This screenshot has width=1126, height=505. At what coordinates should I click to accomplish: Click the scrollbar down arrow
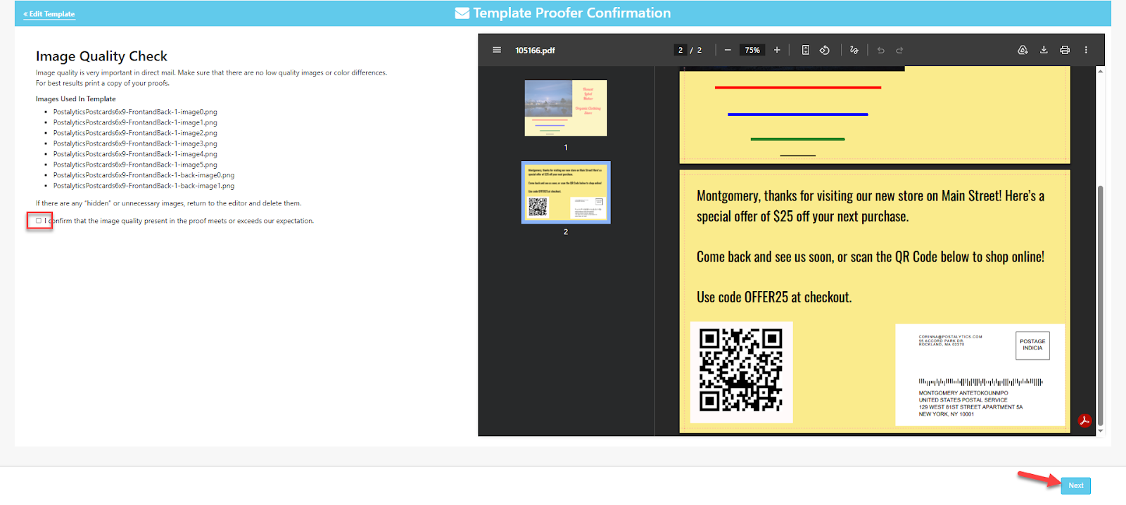coord(1100,430)
